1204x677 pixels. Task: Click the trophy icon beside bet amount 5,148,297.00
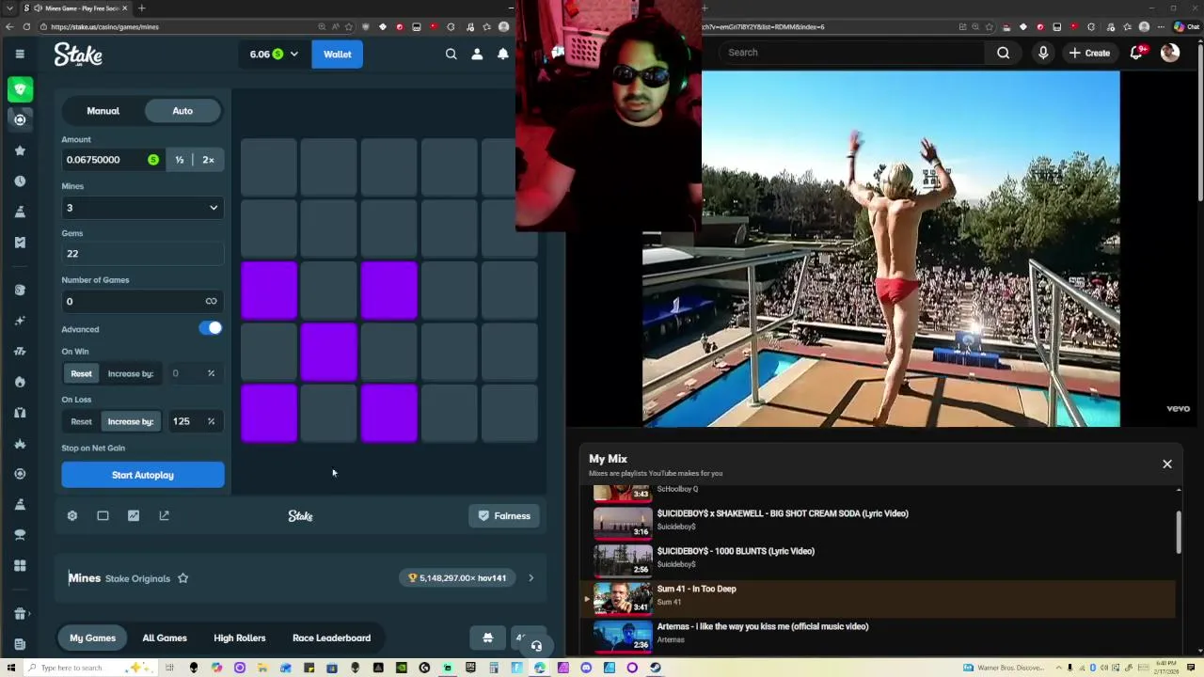click(x=412, y=578)
